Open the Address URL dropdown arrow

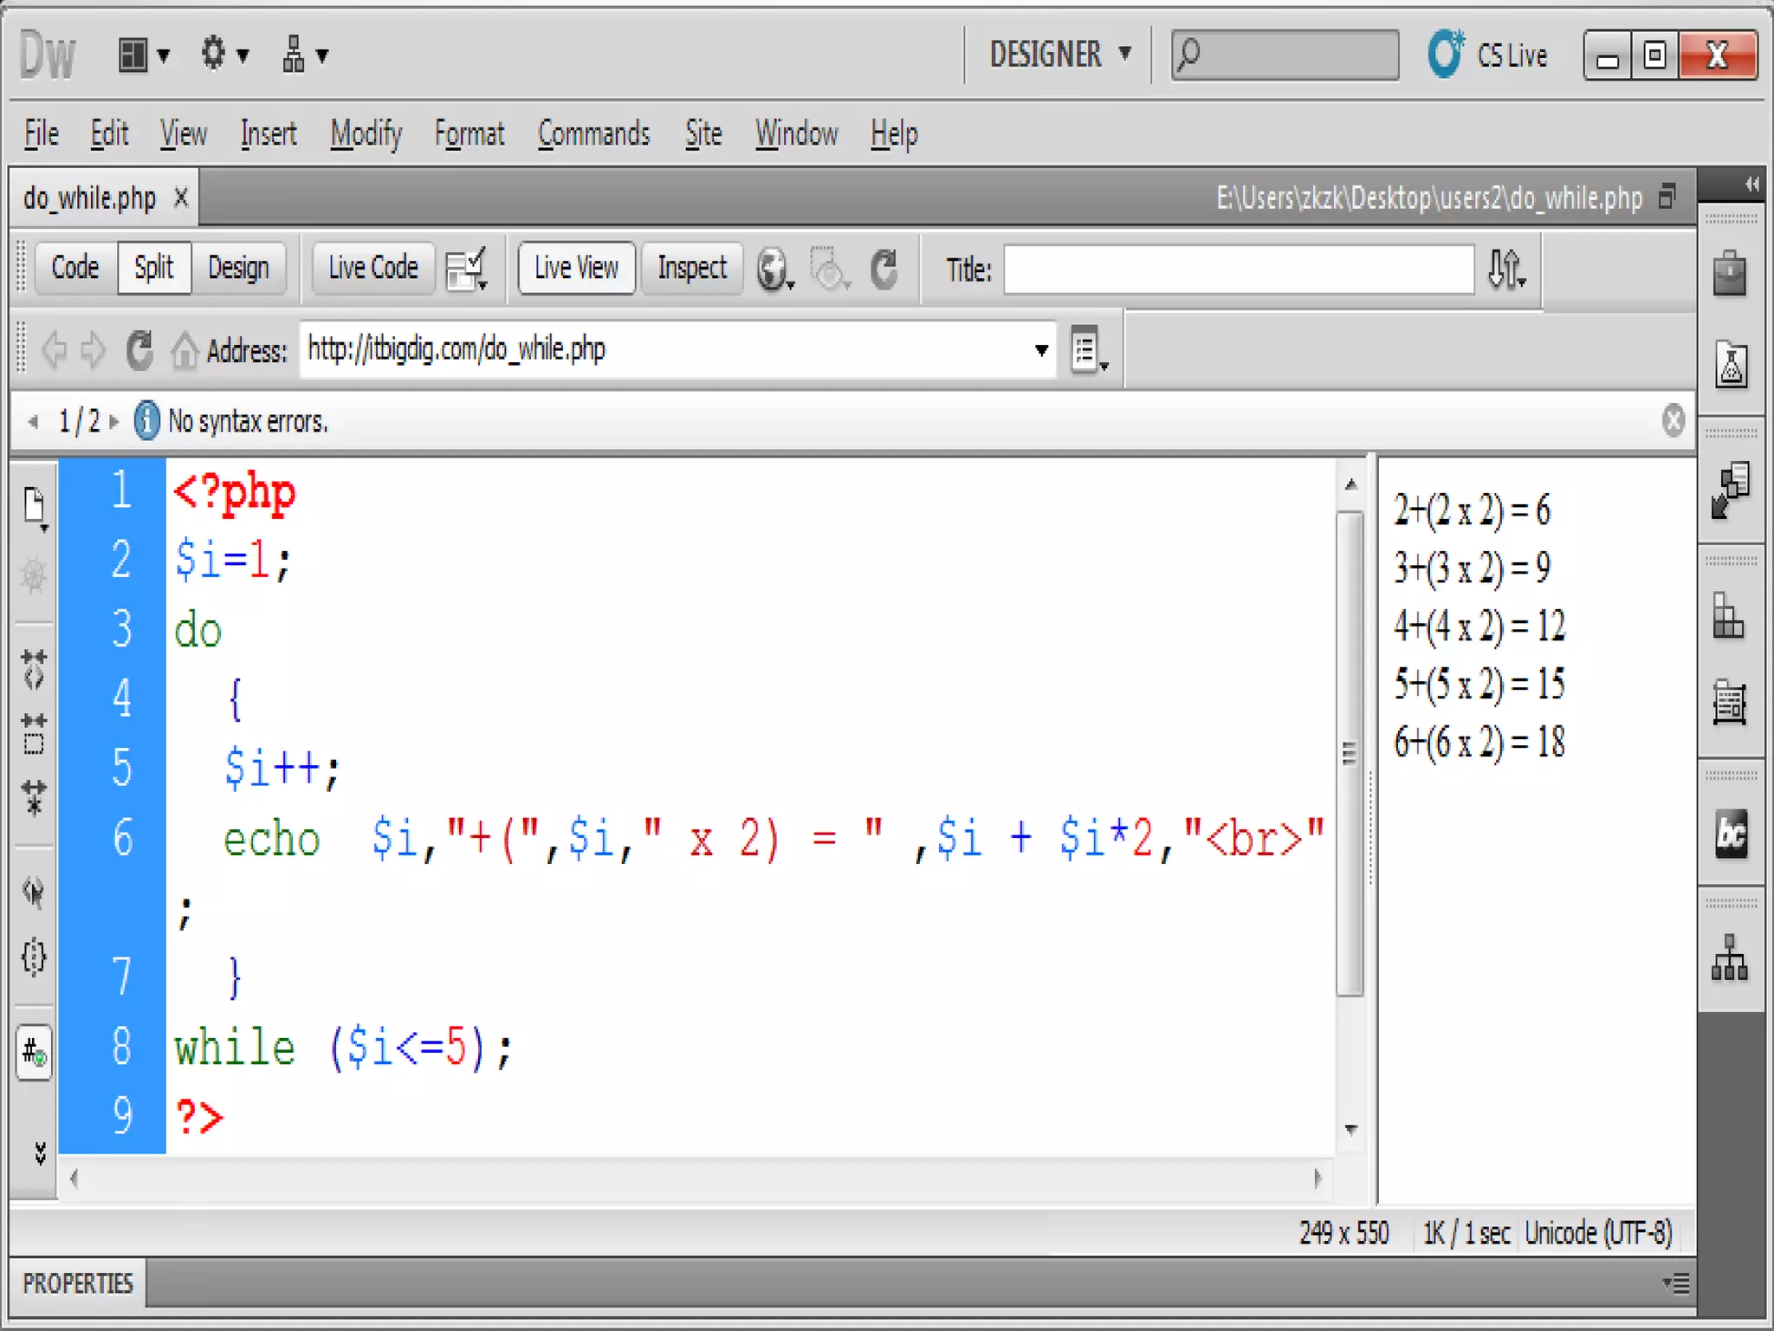click(x=1041, y=351)
